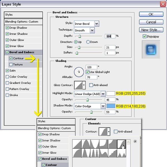The height and width of the screenshot is (167, 167).
Task: Click the Size slider handle
Action: pyautogui.click(x=79, y=47)
